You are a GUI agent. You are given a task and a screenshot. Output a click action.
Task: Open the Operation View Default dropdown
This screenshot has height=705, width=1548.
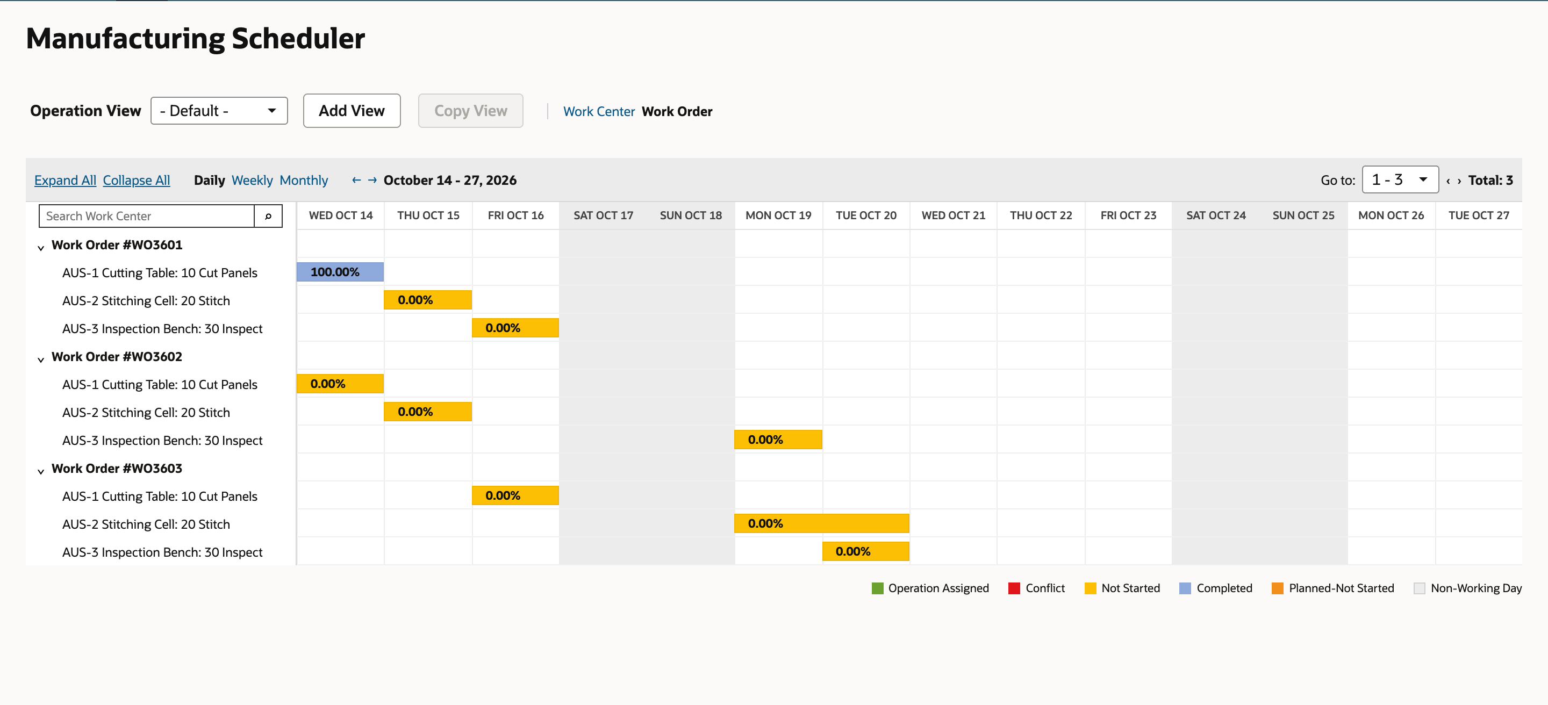click(x=219, y=111)
